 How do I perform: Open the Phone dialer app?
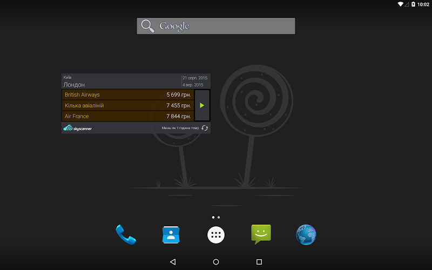point(126,234)
